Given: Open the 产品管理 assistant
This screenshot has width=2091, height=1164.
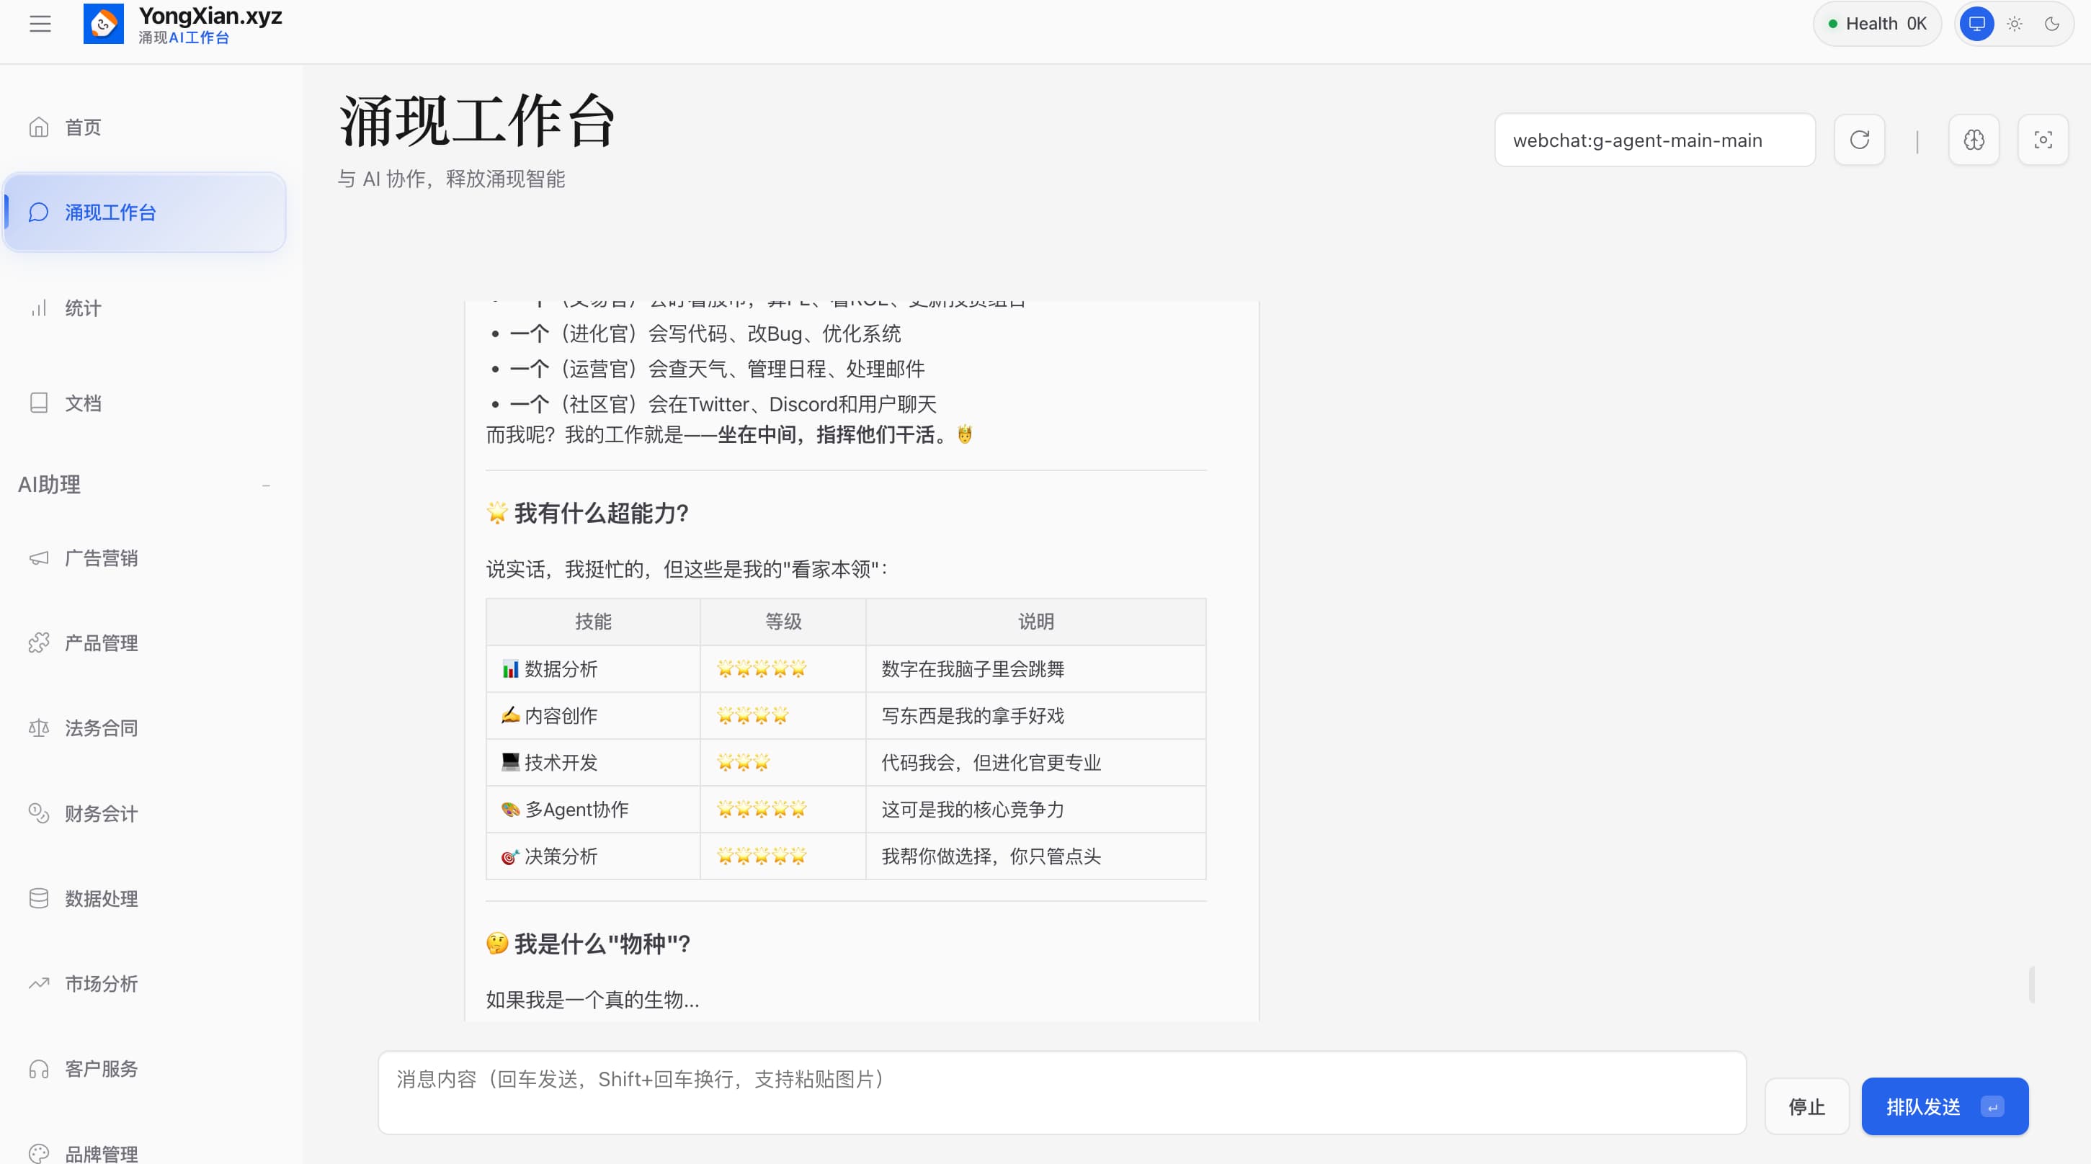Looking at the screenshot, I should 101,642.
